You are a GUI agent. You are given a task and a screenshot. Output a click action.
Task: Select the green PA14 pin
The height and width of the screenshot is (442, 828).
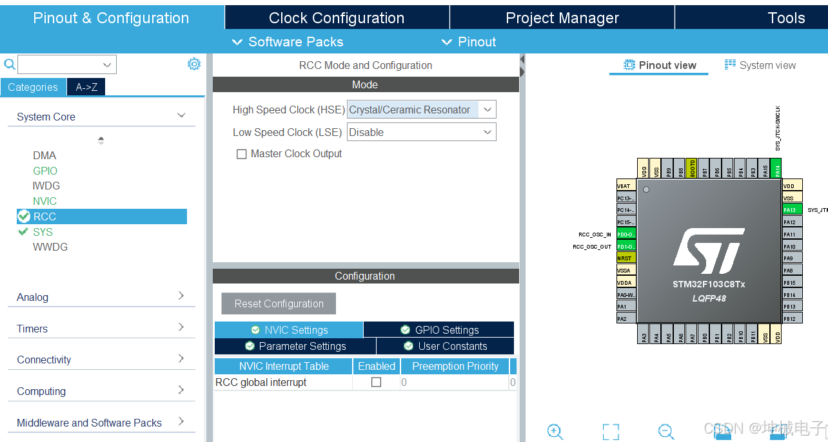776,168
